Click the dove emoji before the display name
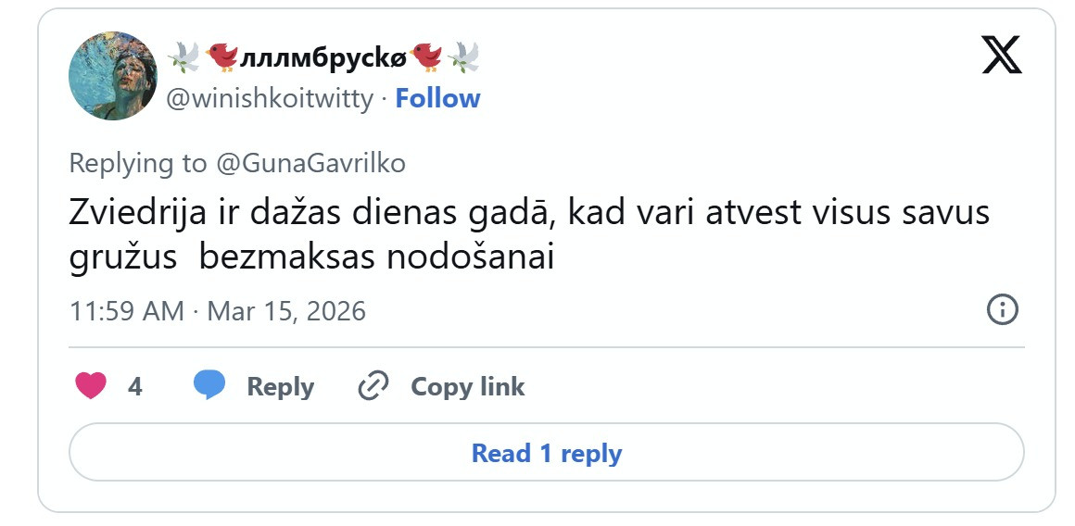The height and width of the screenshot is (526, 1075). pos(183,58)
